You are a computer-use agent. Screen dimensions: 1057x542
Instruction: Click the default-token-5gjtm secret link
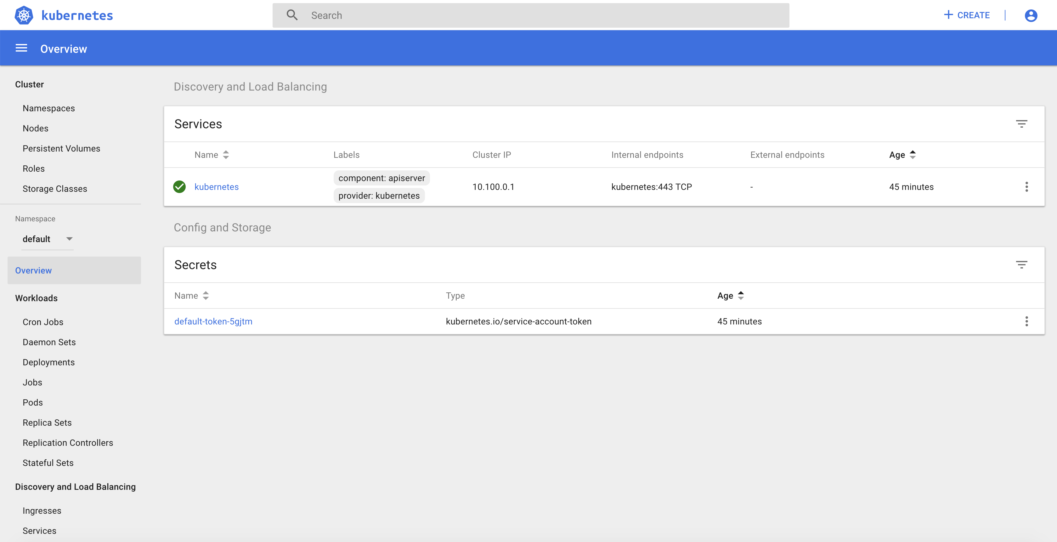point(213,321)
